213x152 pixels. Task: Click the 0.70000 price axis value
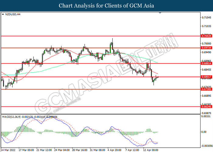point(207,43)
